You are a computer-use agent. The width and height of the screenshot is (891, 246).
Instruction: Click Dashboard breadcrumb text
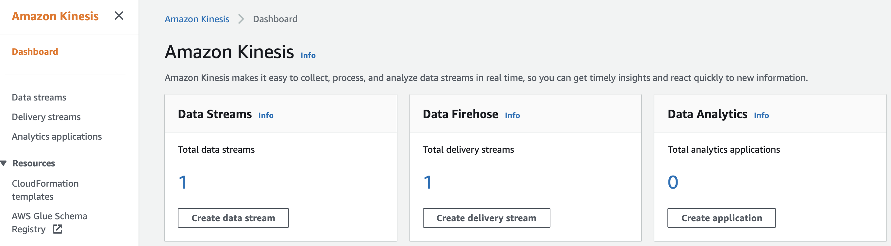click(275, 19)
